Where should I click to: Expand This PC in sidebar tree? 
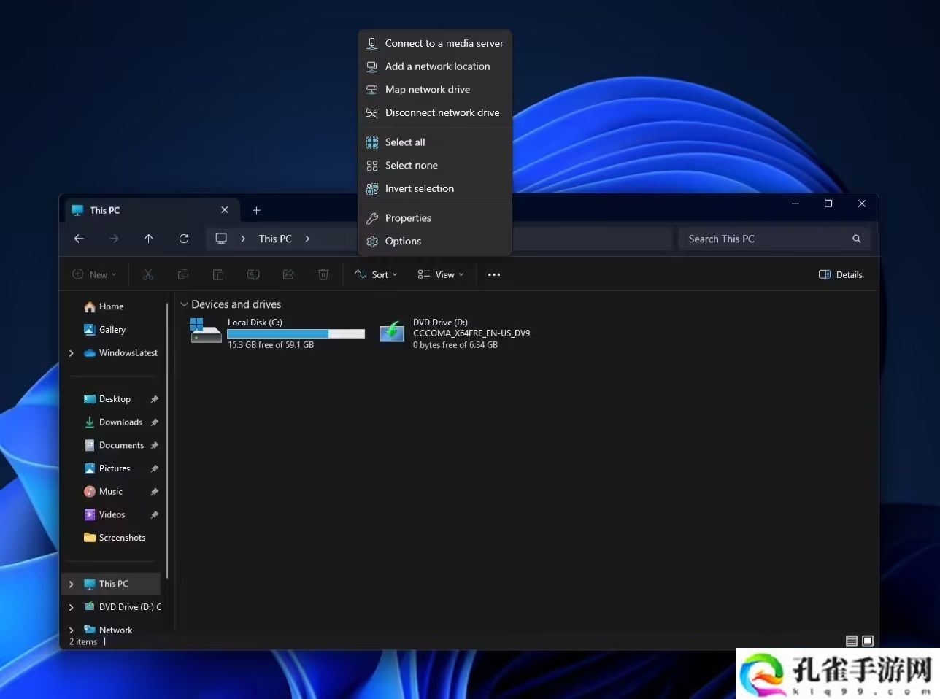click(71, 584)
